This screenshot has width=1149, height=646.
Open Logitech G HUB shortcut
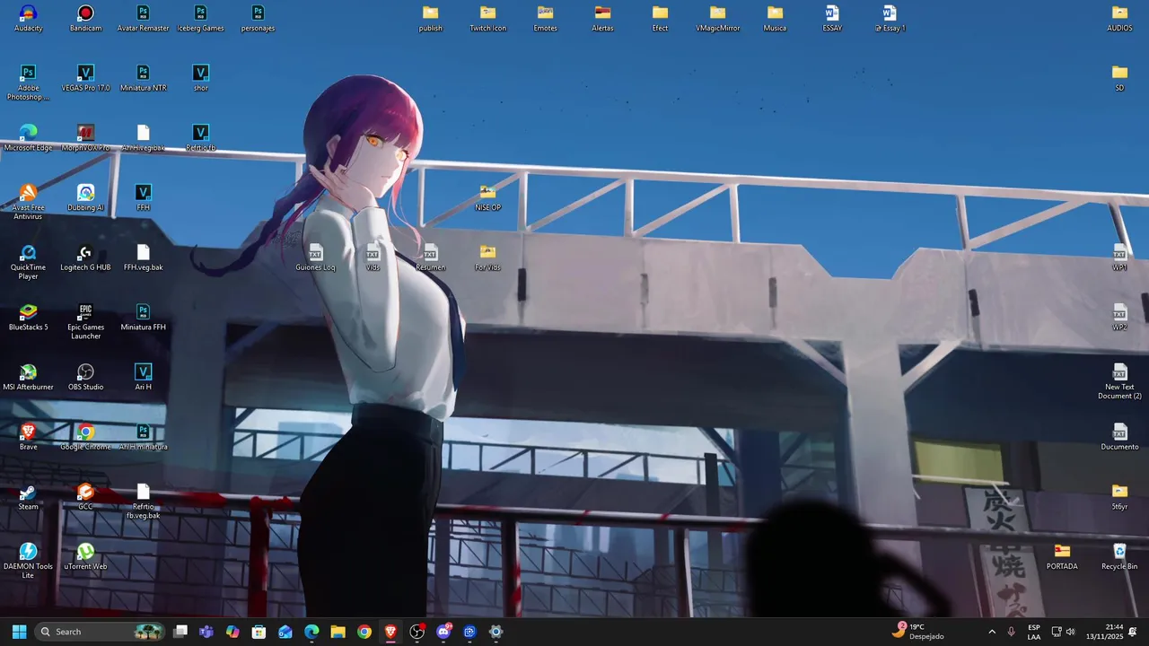point(85,258)
